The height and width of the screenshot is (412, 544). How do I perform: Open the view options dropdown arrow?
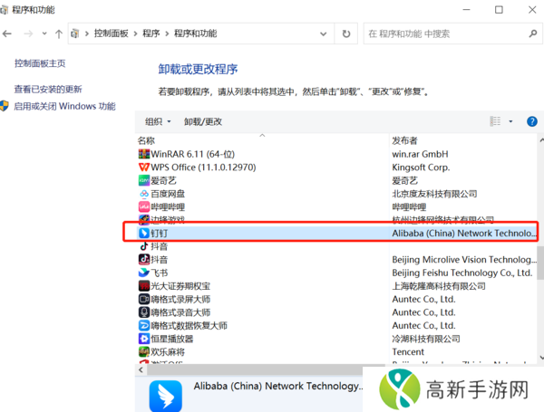510,121
